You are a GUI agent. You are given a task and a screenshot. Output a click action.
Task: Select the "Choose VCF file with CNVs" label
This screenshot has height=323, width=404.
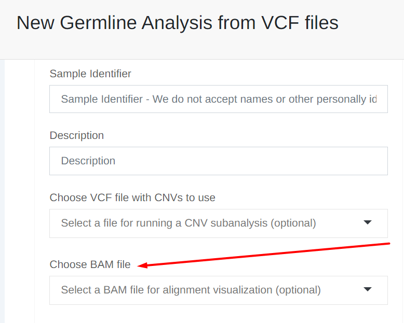point(132,198)
